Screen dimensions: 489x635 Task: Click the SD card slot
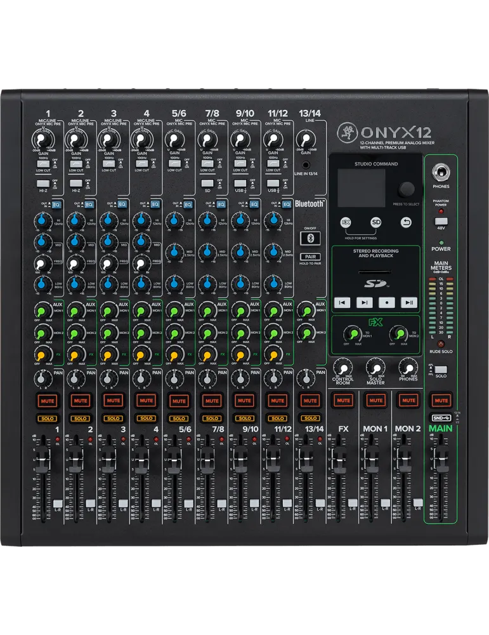[x=376, y=272]
